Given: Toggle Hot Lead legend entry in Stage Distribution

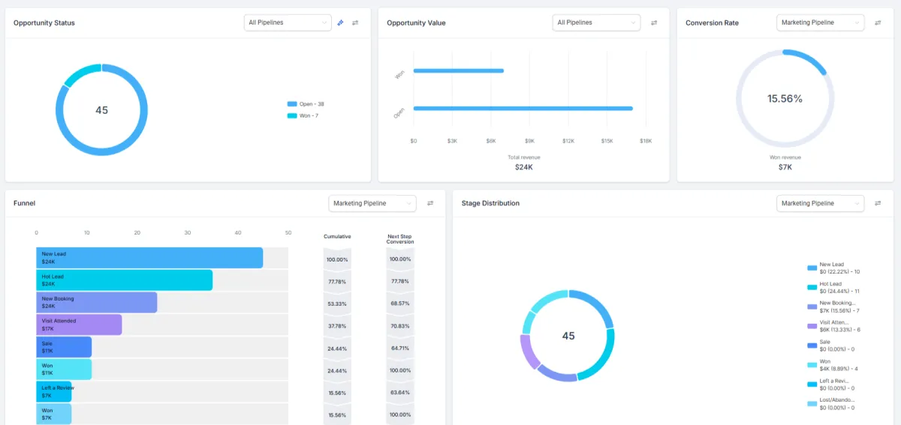Looking at the screenshot, I should 833,287.
